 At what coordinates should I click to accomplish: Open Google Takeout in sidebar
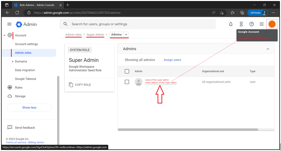[x=25, y=79]
